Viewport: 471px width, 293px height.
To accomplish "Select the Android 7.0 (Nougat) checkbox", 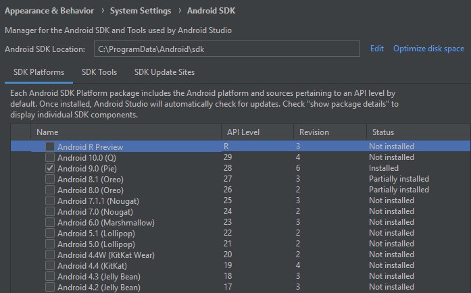I will [50, 211].
